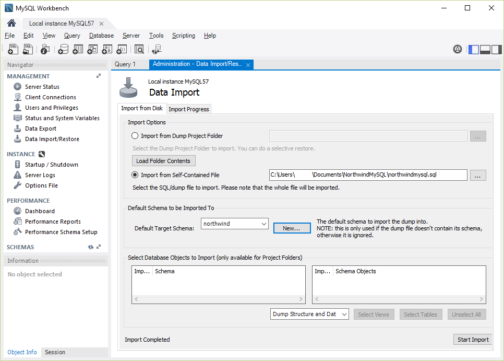Refresh the SCHEMAS list
The height and width of the screenshot is (361, 504).
pyautogui.click(x=91, y=247)
